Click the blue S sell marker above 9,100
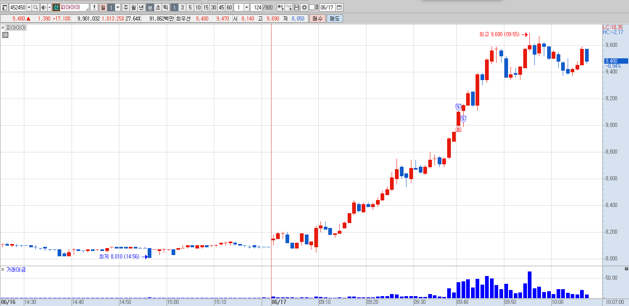Image resolution: width=629 pixels, height=306 pixels. 458,107
